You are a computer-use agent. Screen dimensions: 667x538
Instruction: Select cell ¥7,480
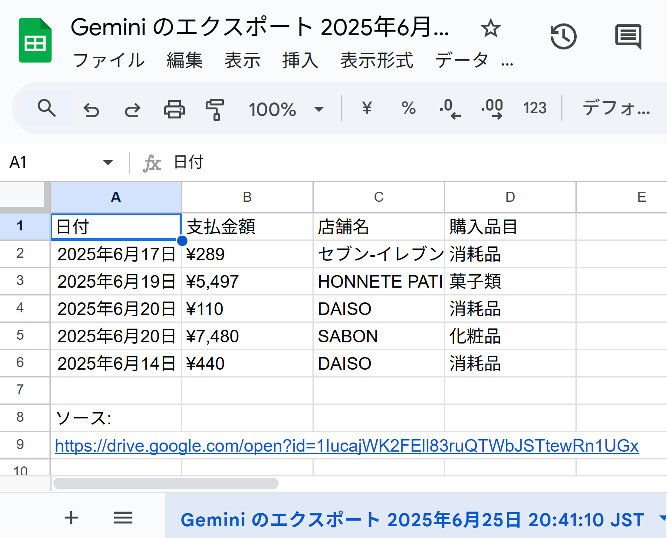click(x=247, y=336)
